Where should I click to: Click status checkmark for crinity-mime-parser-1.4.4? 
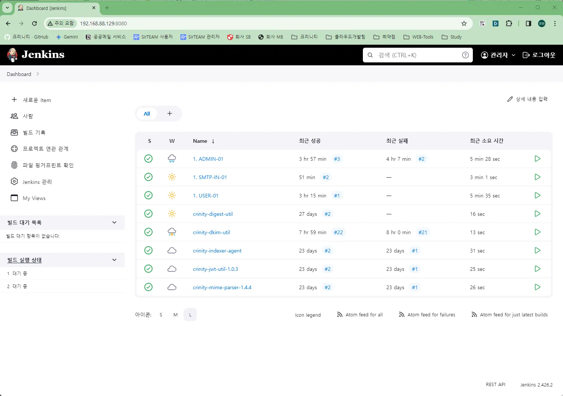pos(148,287)
